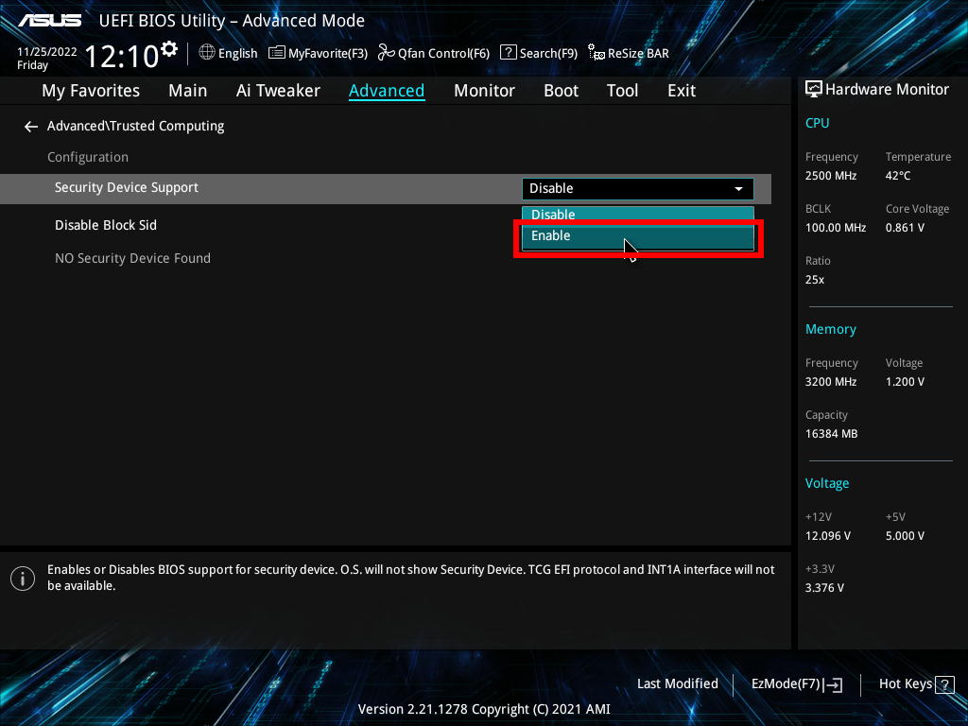
Task: Click the NO Security Device Found text
Action: click(x=132, y=258)
